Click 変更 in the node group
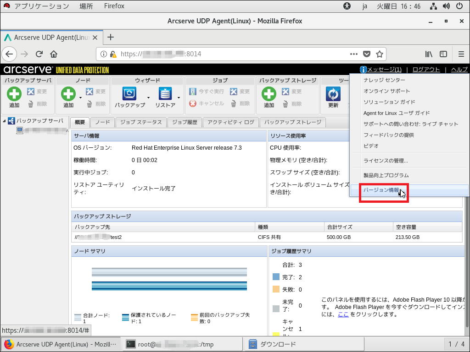The height and width of the screenshot is (352, 470). 95,92
